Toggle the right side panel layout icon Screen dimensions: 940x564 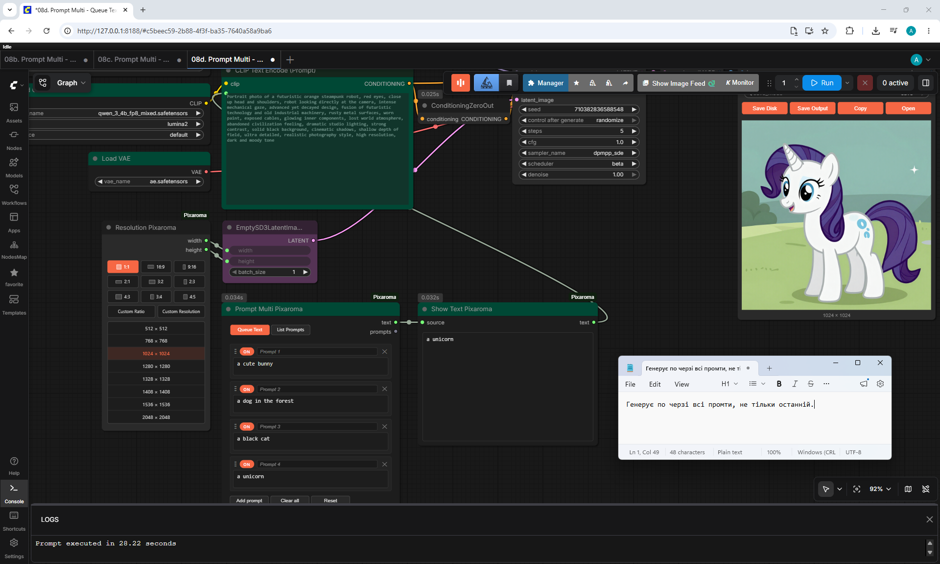click(926, 83)
